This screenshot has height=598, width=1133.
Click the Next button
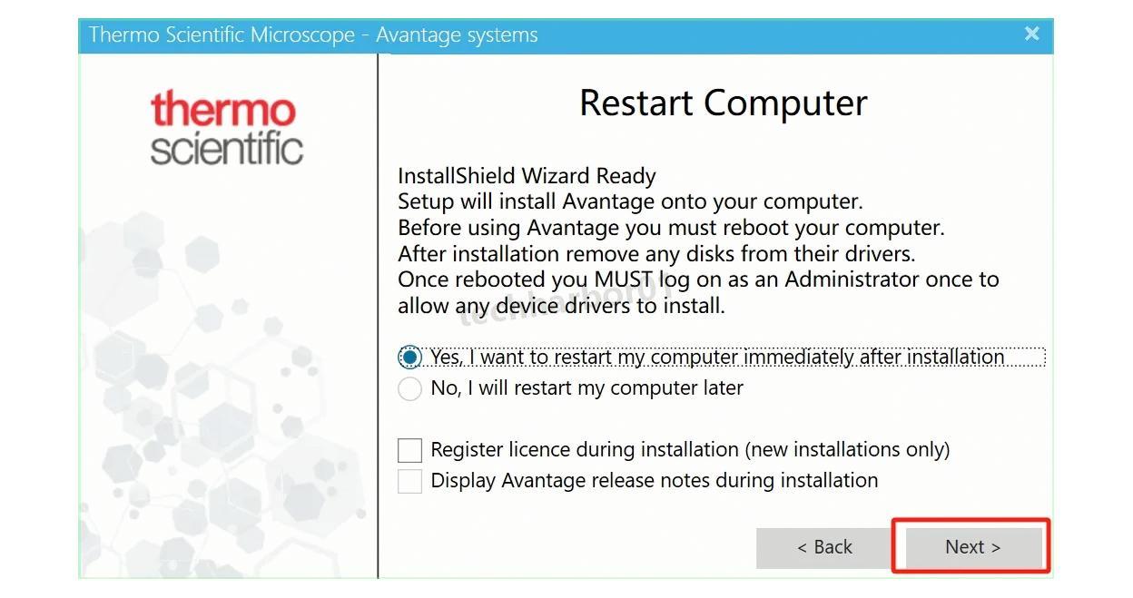tap(971, 546)
